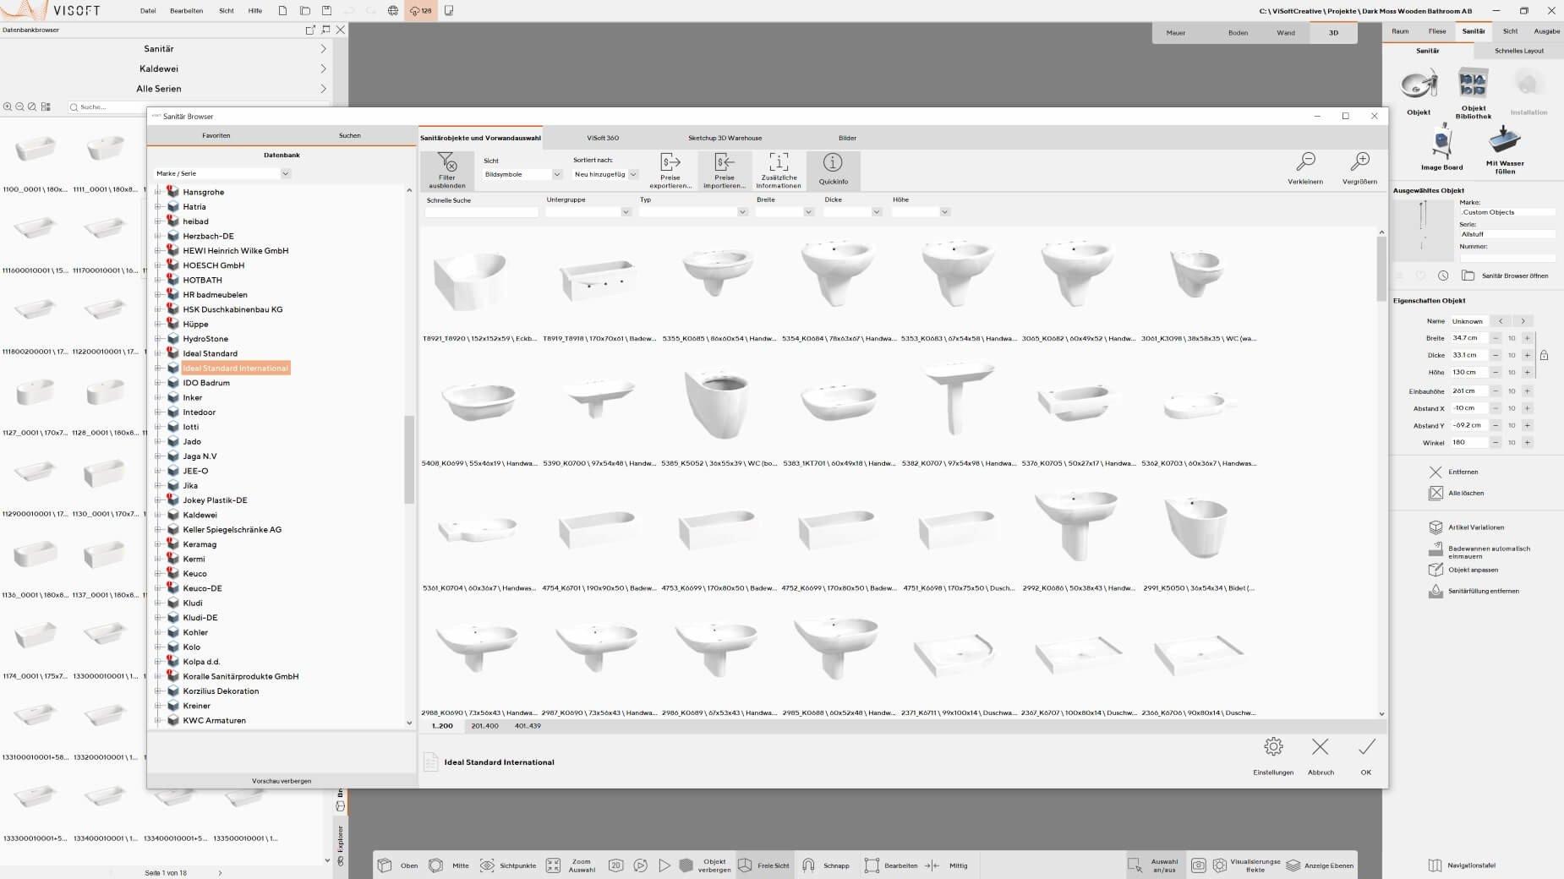The width and height of the screenshot is (1564, 879).
Task: Click Objekt anpassen icon
Action: coord(1435,570)
